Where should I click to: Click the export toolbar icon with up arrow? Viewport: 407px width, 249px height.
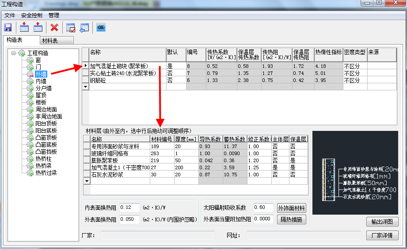(x=38, y=27)
